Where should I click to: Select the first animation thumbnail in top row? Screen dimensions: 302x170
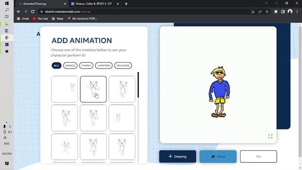click(x=65, y=89)
